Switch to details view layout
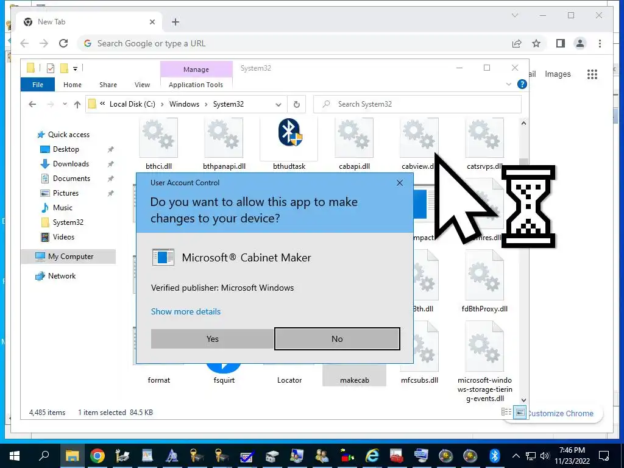The height and width of the screenshot is (468, 624). (506, 413)
